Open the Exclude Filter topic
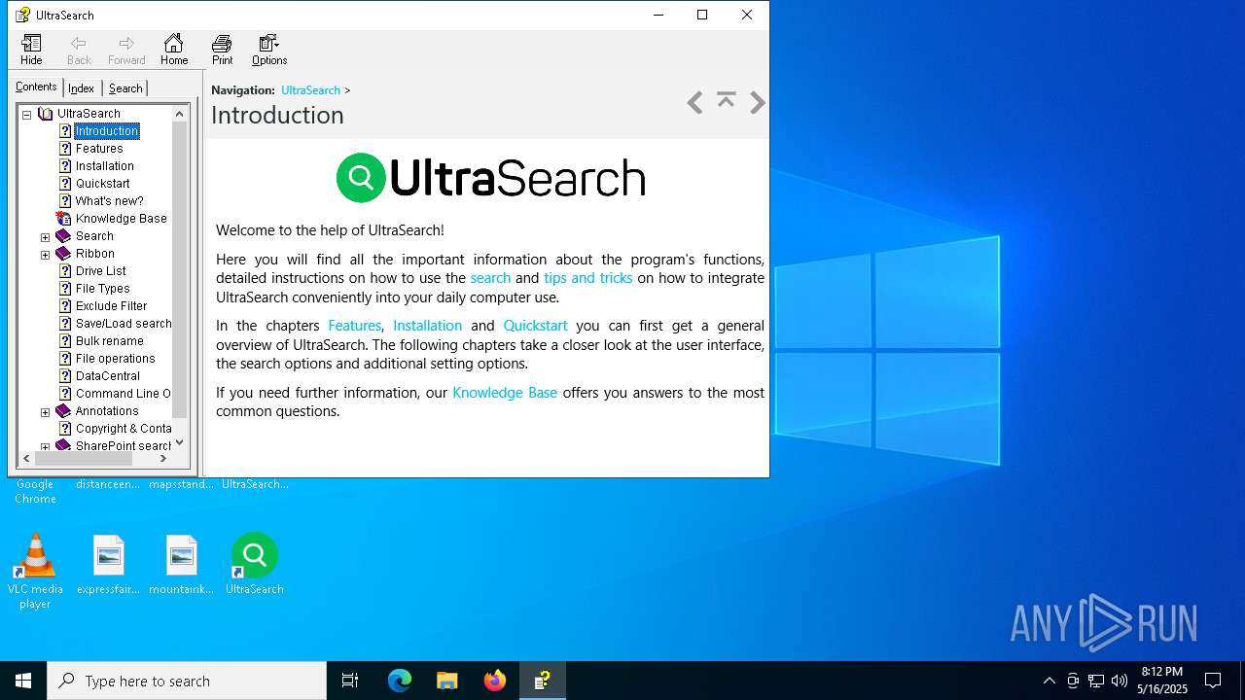The width and height of the screenshot is (1245, 700). click(x=112, y=306)
